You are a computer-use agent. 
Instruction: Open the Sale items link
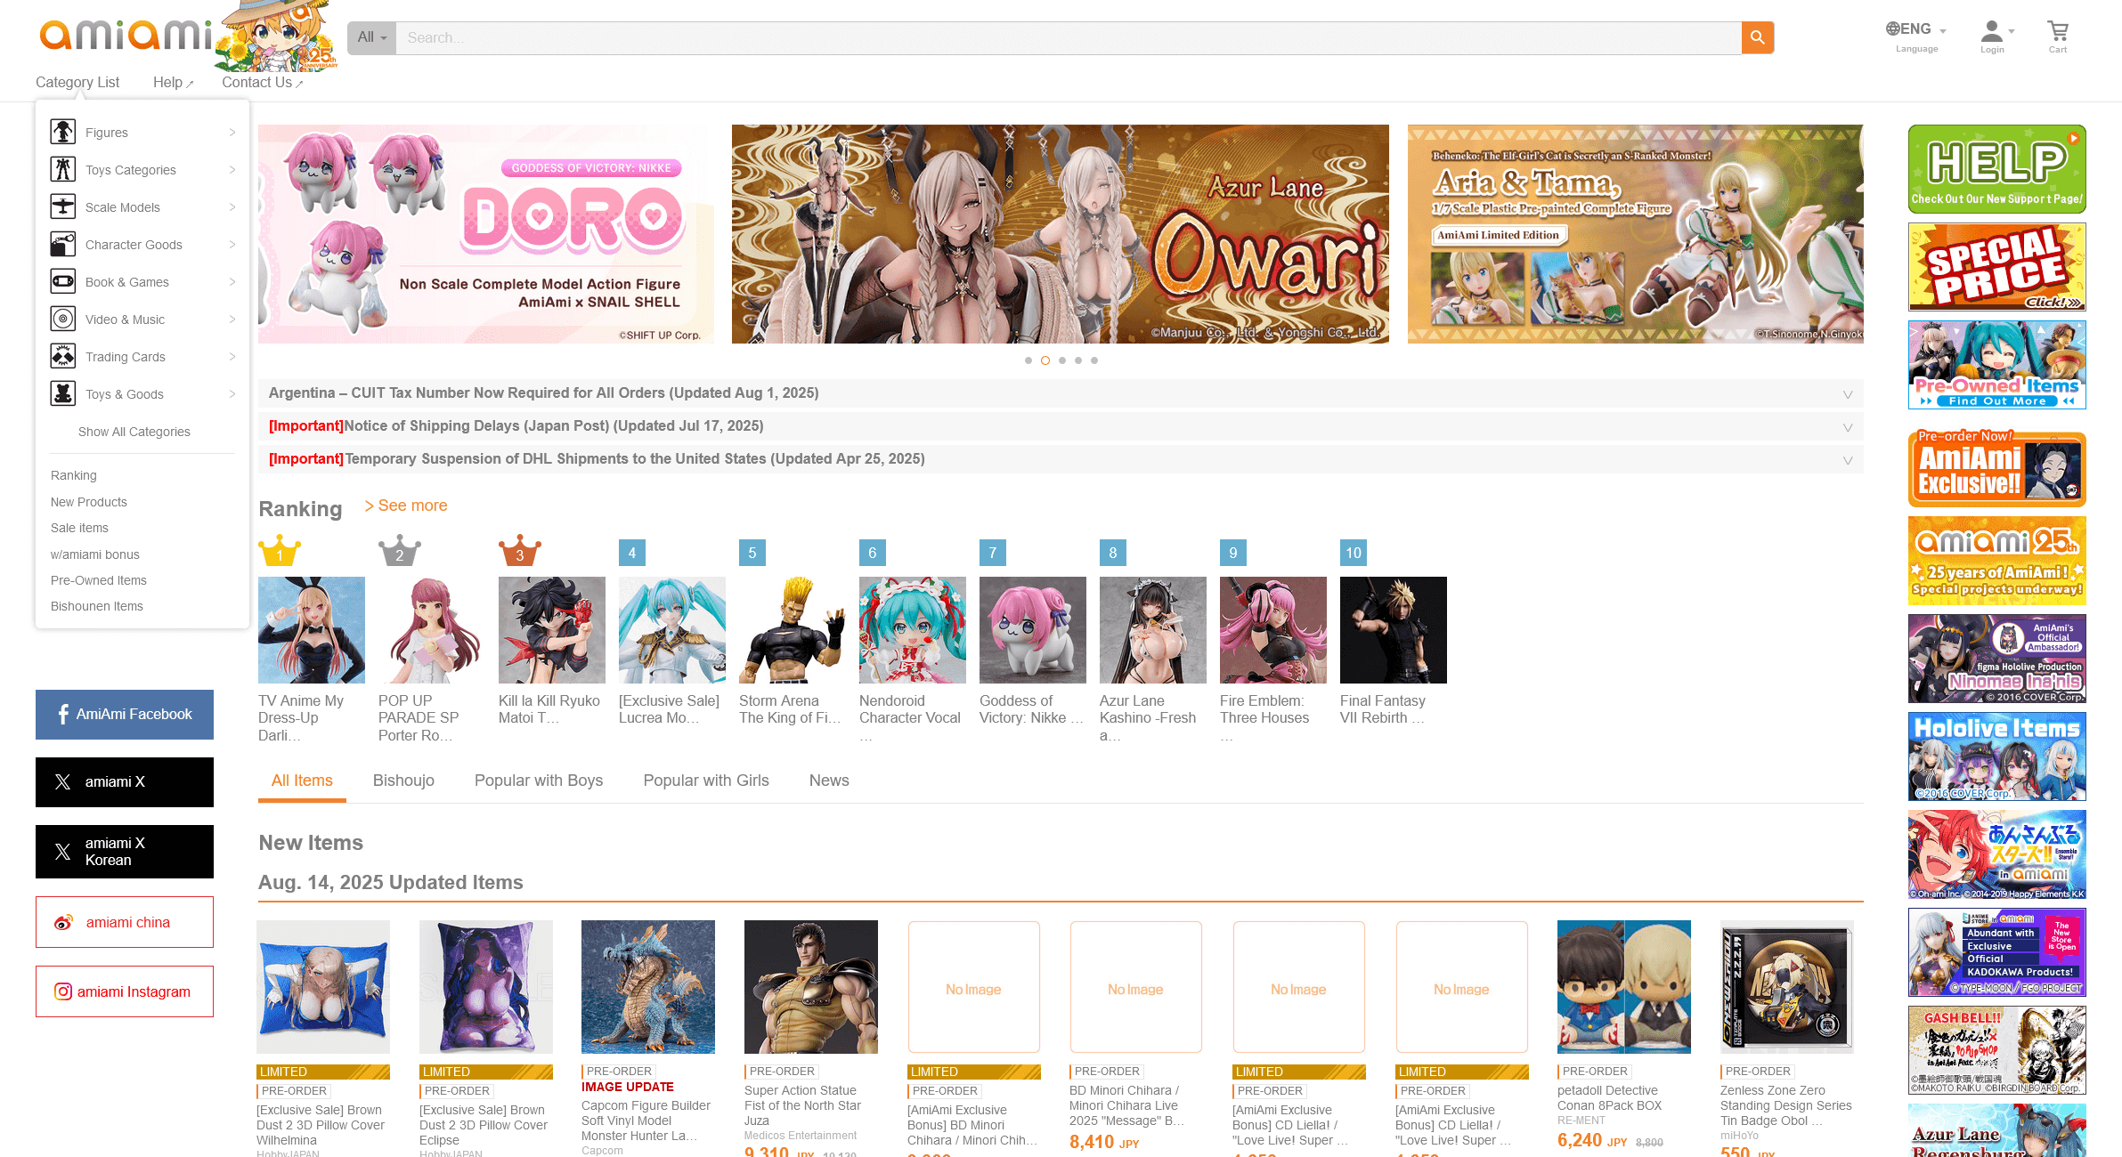79,528
